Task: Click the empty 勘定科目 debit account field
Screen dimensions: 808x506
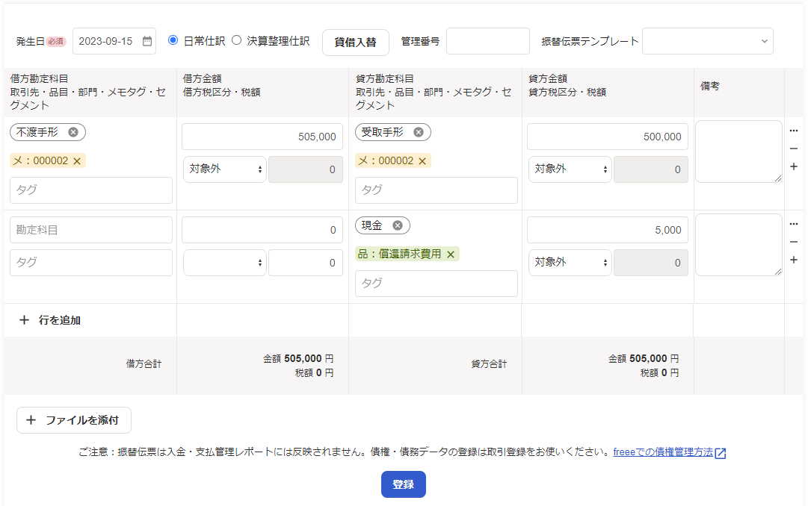Action: (x=91, y=230)
